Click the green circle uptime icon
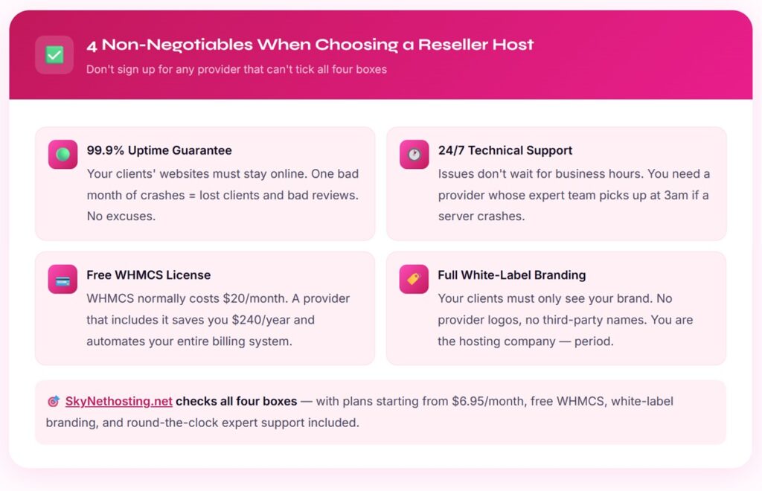The width and height of the screenshot is (762, 491). click(63, 155)
